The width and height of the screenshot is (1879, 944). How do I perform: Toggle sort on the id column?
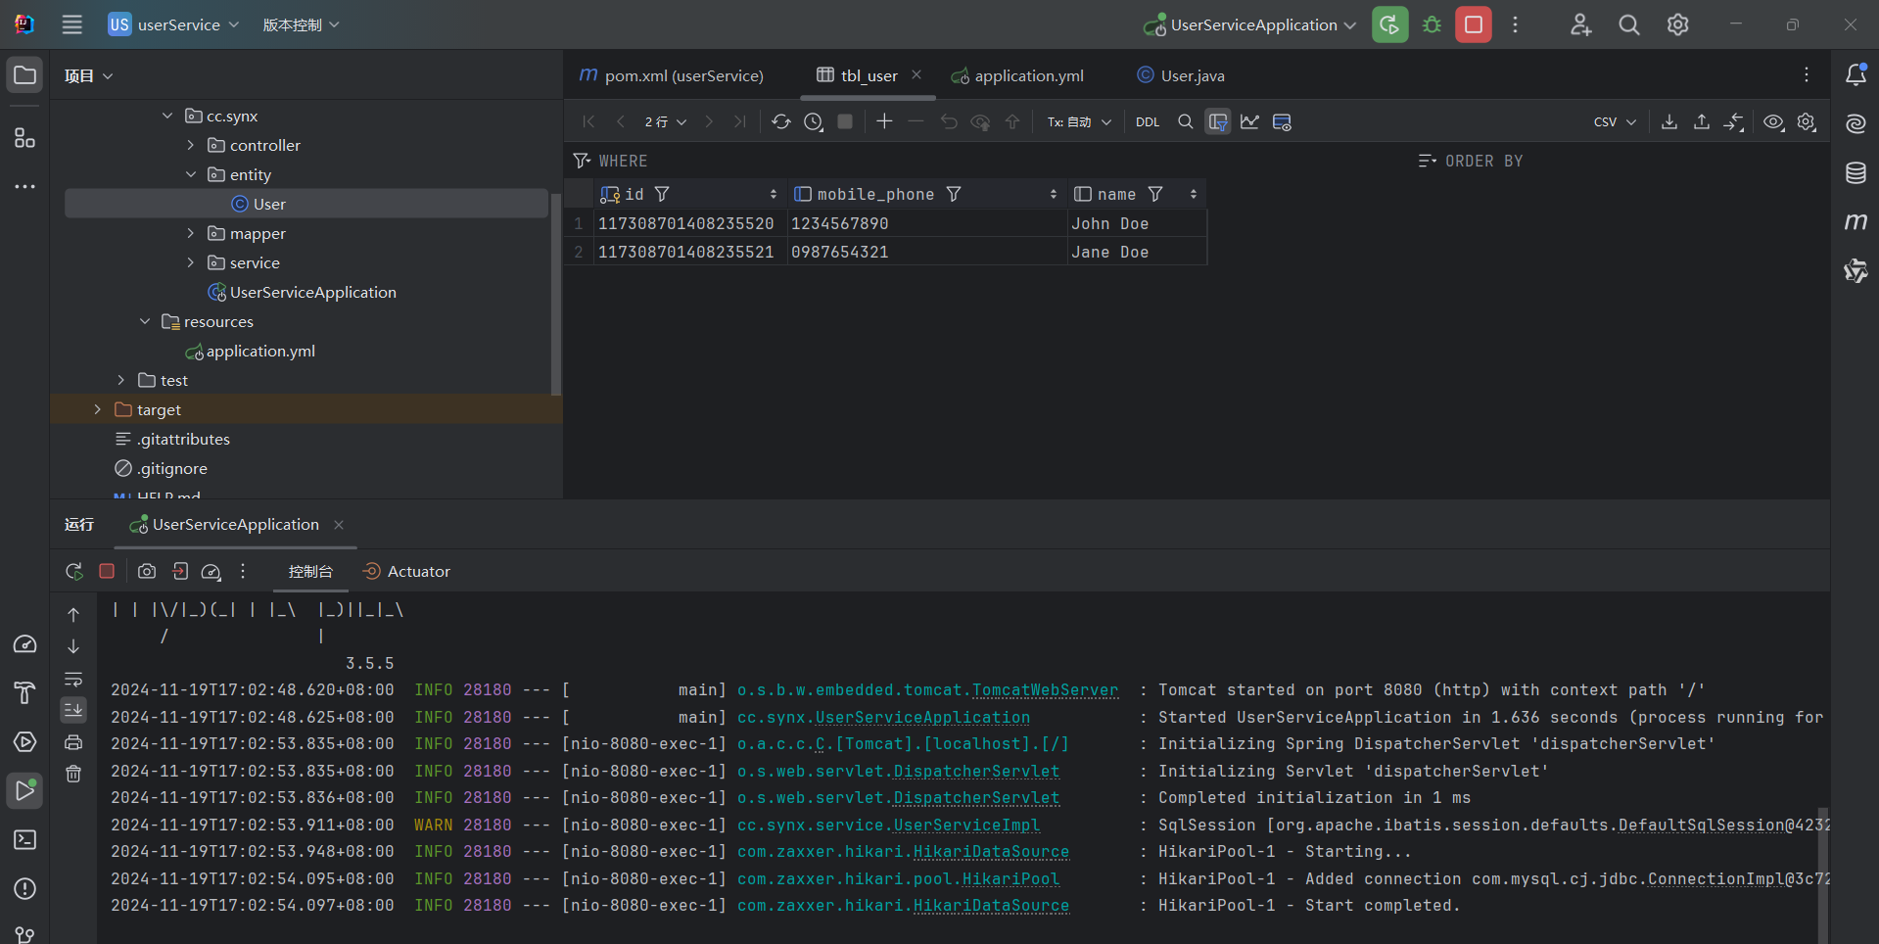pos(774,194)
